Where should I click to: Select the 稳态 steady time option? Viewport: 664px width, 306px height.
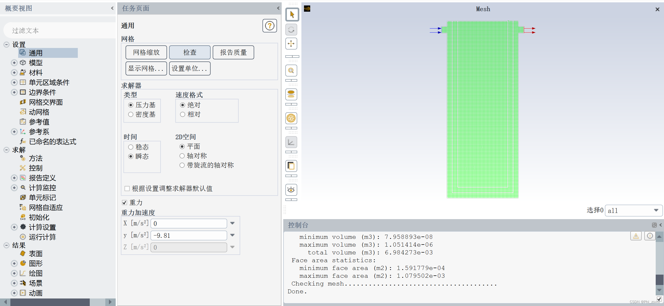pyautogui.click(x=131, y=147)
